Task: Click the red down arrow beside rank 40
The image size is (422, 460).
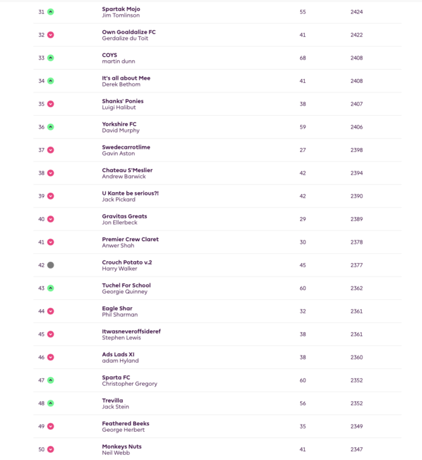Action: (x=50, y=219)
